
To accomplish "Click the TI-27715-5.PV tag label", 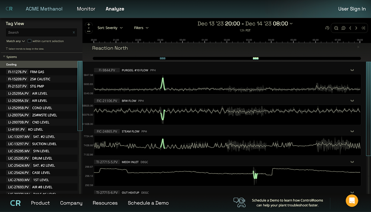I will click(107, 162).
